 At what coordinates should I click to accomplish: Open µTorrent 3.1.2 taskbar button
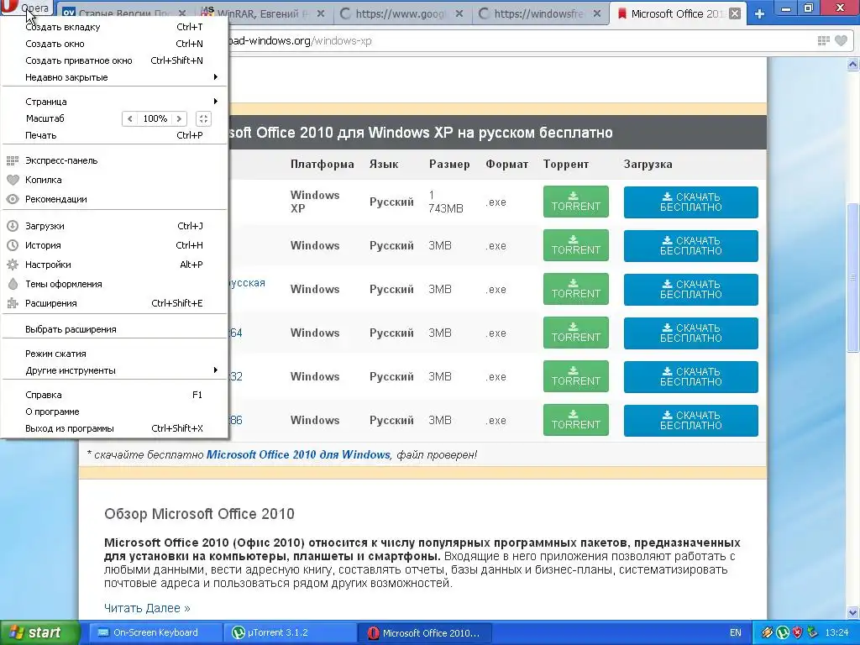point(290,633)
